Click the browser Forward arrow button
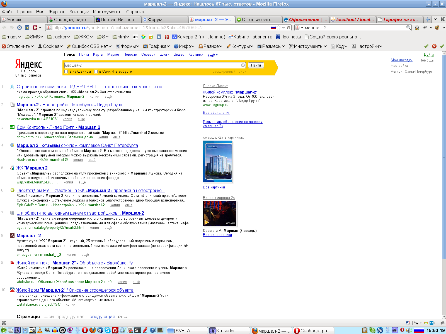The image size is (446, 334). (12, 28)
